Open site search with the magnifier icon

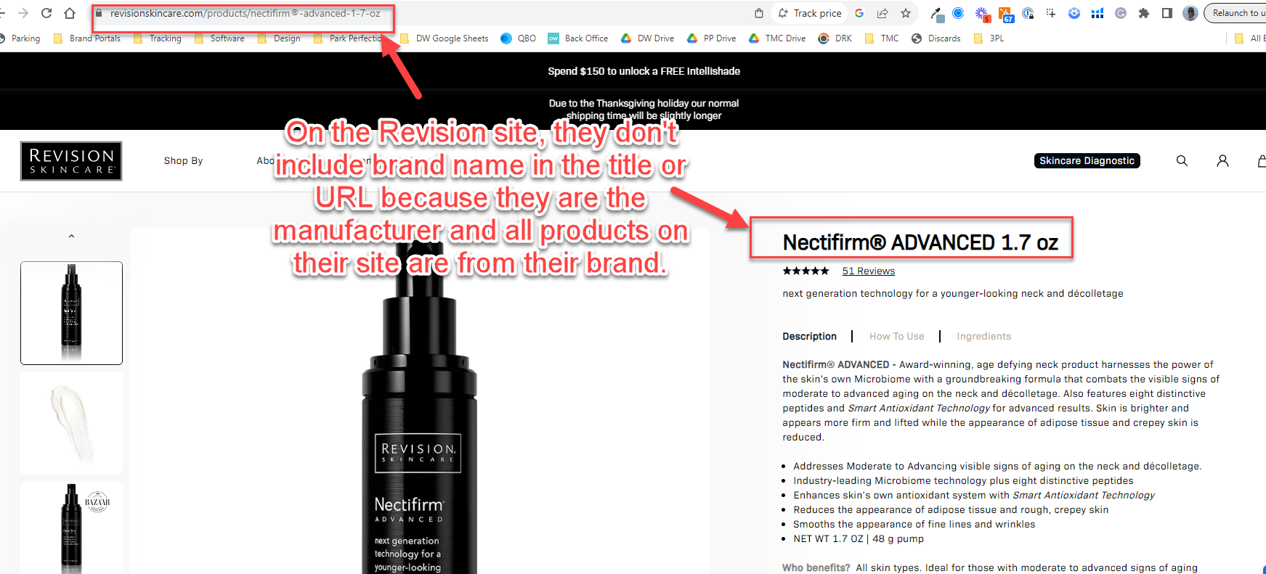1182,161
